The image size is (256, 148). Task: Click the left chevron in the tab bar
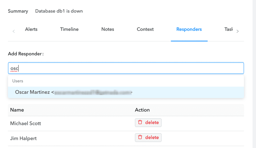[x=14, y=31]
